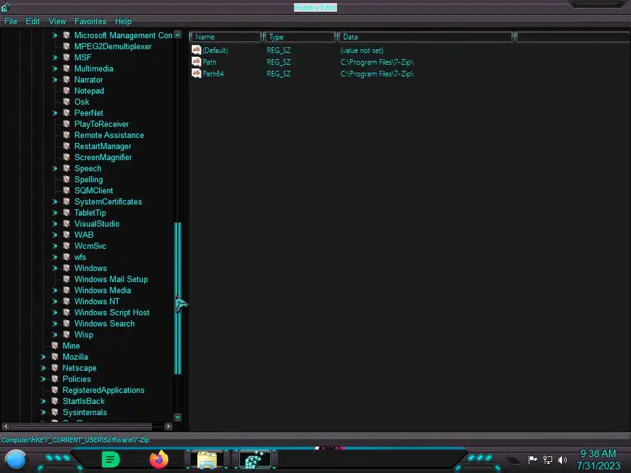Expand the Microsoft Management Console key

[55, 35]
